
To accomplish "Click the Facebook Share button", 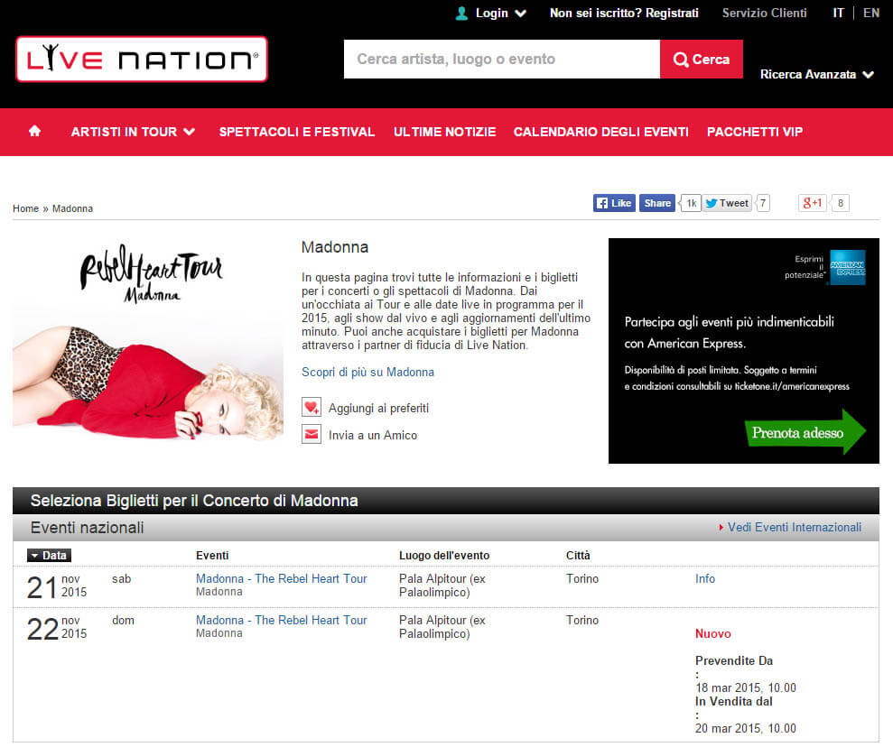I will (x=657, y=203).
